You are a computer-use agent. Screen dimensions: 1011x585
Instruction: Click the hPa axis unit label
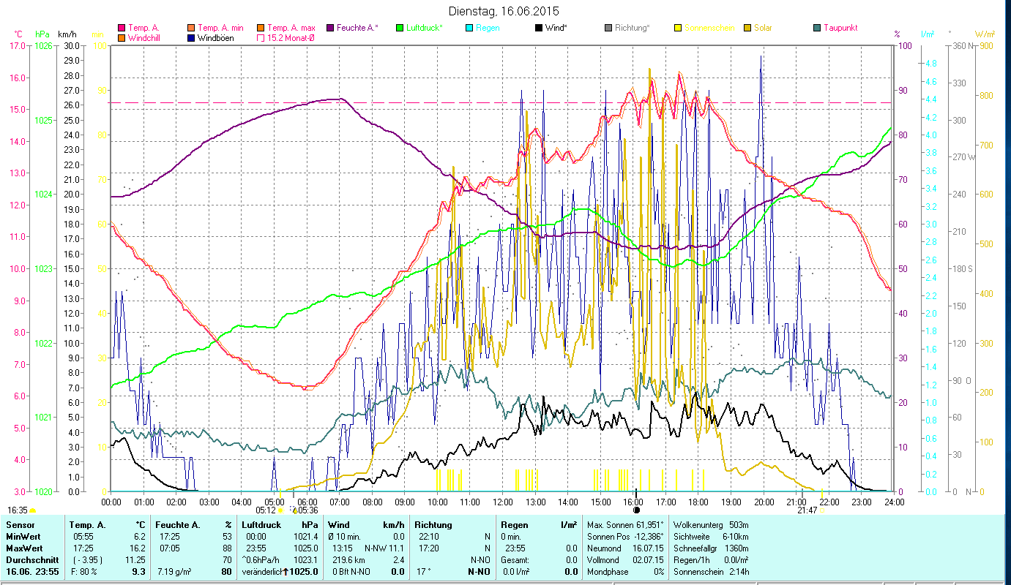click(42, 34)
